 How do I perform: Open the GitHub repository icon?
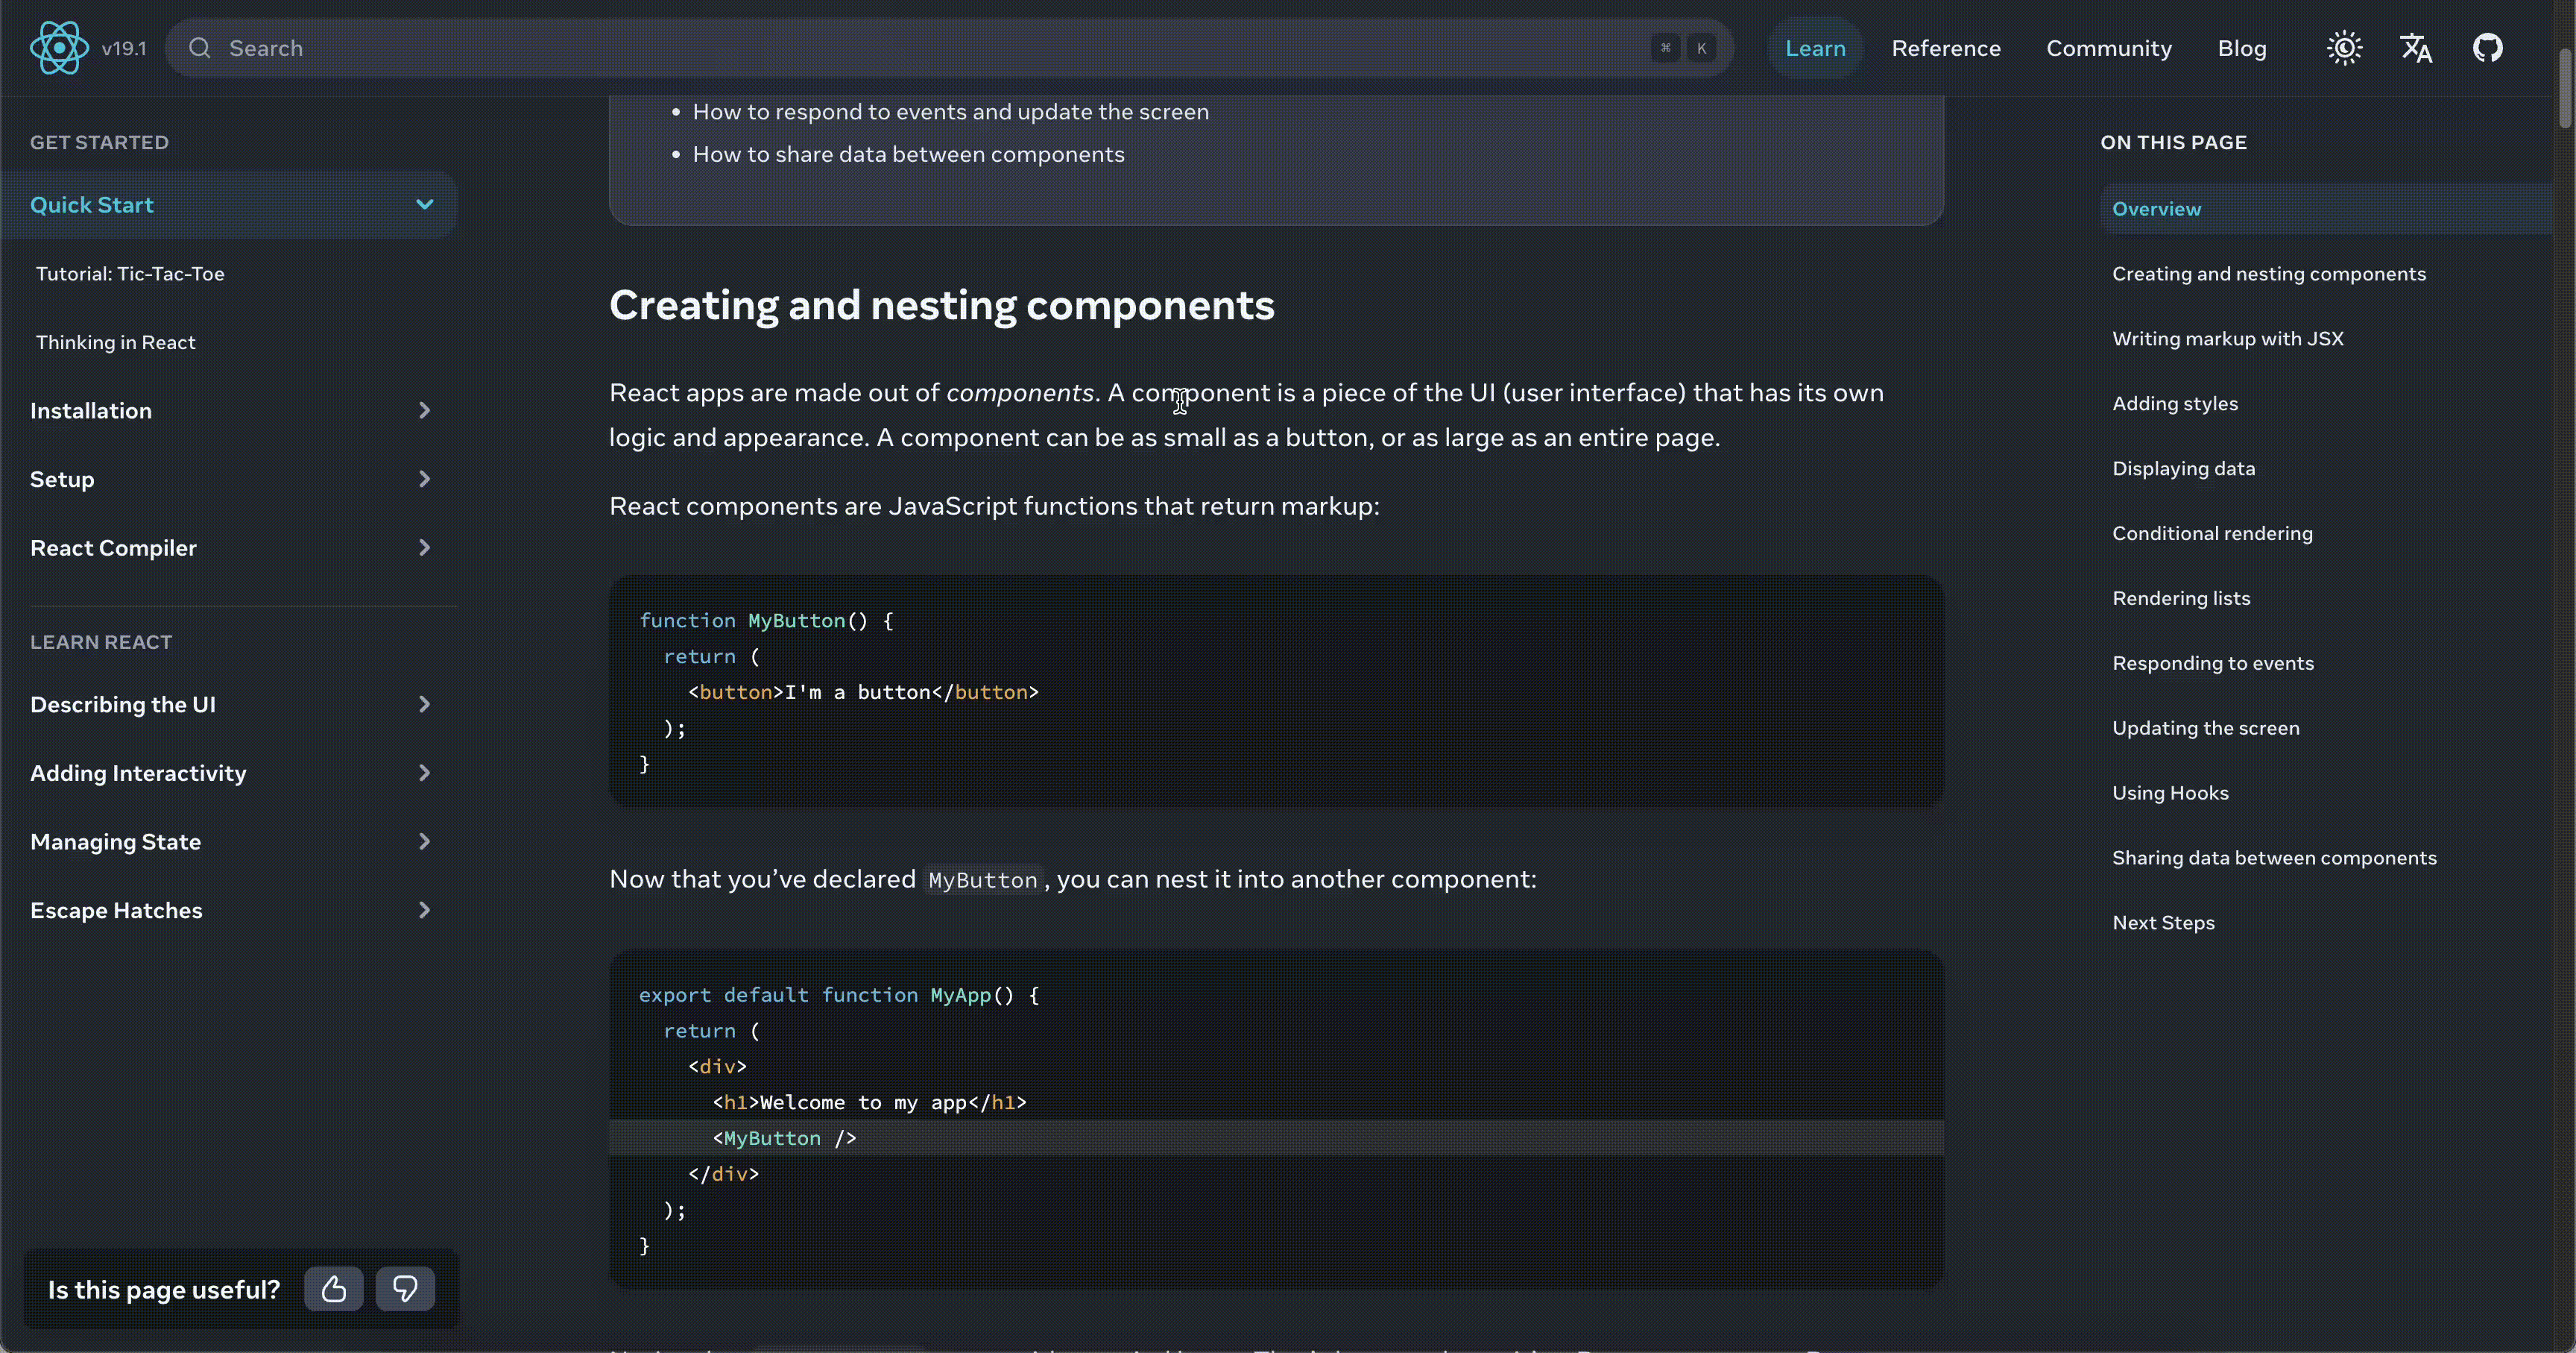point(2487,48)
